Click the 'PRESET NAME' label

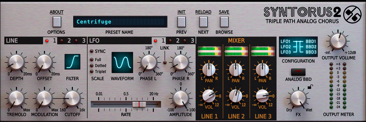coord(119,32)
